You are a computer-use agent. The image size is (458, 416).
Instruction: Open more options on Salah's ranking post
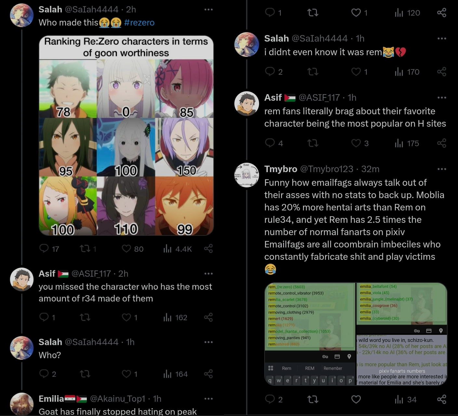(x=208, y=9)
